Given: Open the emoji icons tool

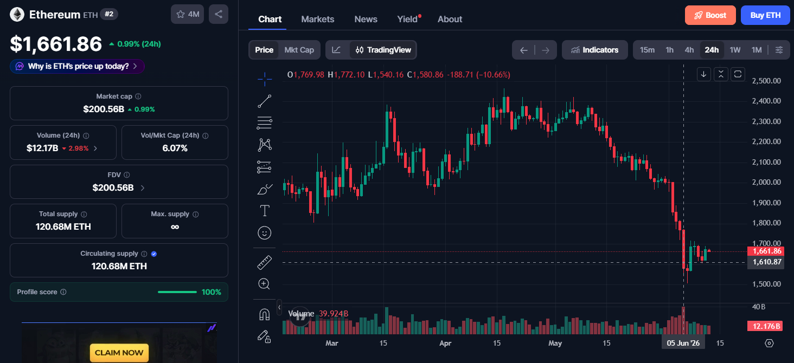Looking at the screenshot, I should pyautogui.click(x=265, y=232).
